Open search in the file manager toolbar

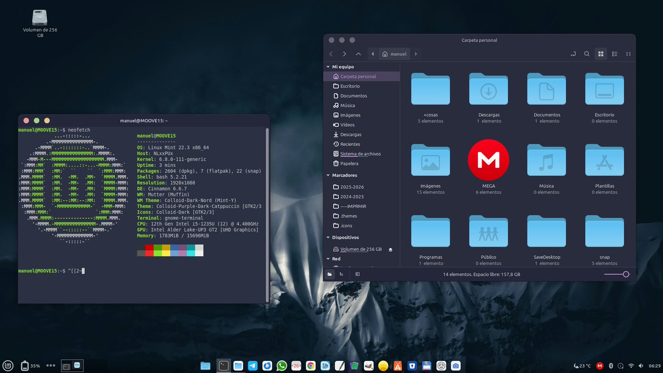(x=587, y=54)
